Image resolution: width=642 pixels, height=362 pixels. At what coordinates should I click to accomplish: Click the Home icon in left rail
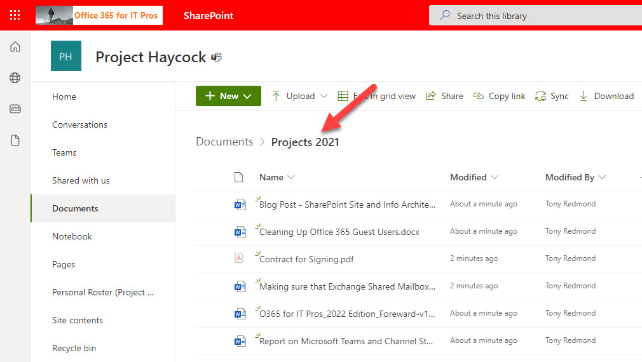point(15,47)
